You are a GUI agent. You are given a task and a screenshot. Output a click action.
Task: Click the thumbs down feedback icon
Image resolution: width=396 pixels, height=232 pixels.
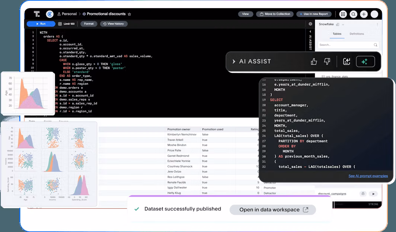pyautogui.click(x=327, y=61)
